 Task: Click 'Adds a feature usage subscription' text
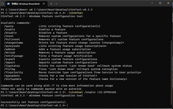coord(65,49)
